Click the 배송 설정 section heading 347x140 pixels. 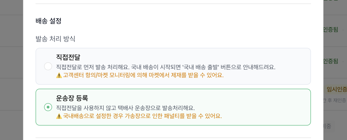click(x=49, y=21)
